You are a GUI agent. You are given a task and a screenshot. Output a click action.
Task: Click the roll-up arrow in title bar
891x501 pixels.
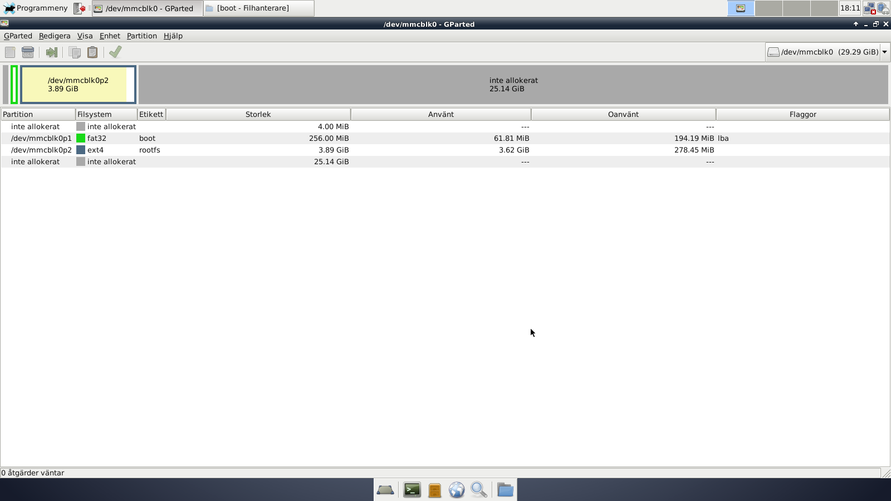click(856, 24)
